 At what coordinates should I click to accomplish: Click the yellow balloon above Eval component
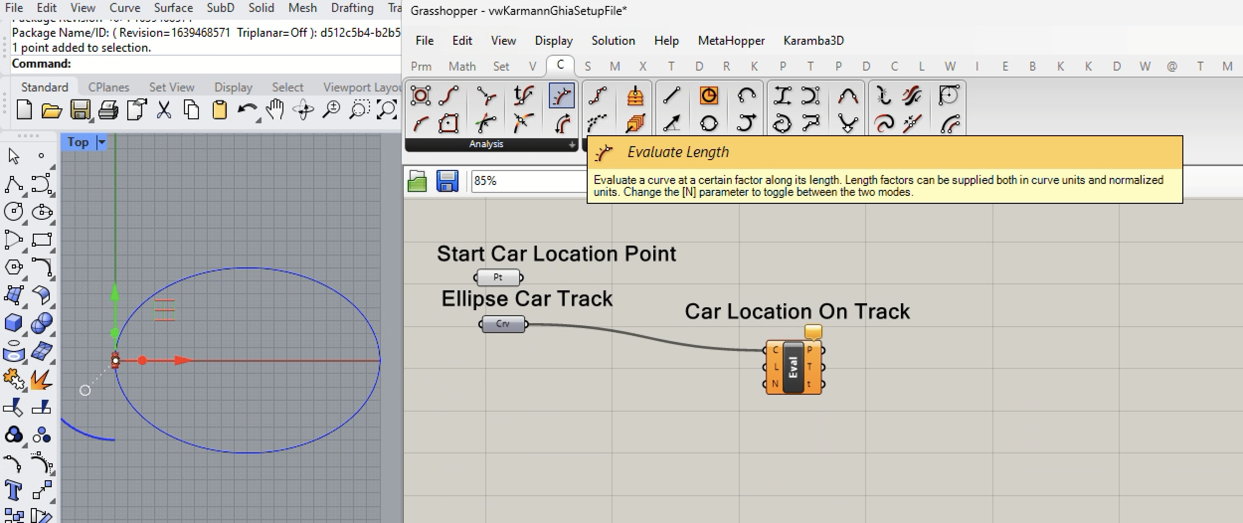point(813,332)
